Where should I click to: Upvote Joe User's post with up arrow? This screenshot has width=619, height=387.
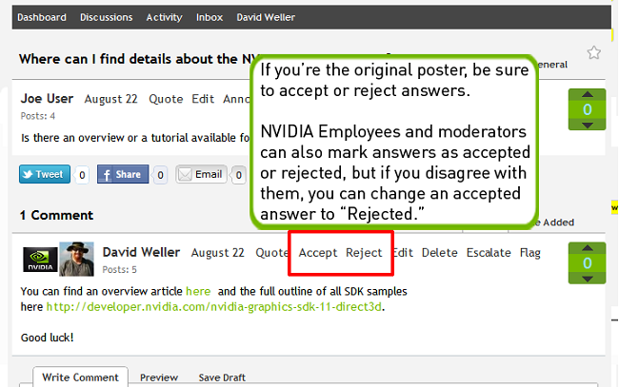pos(587,94)
